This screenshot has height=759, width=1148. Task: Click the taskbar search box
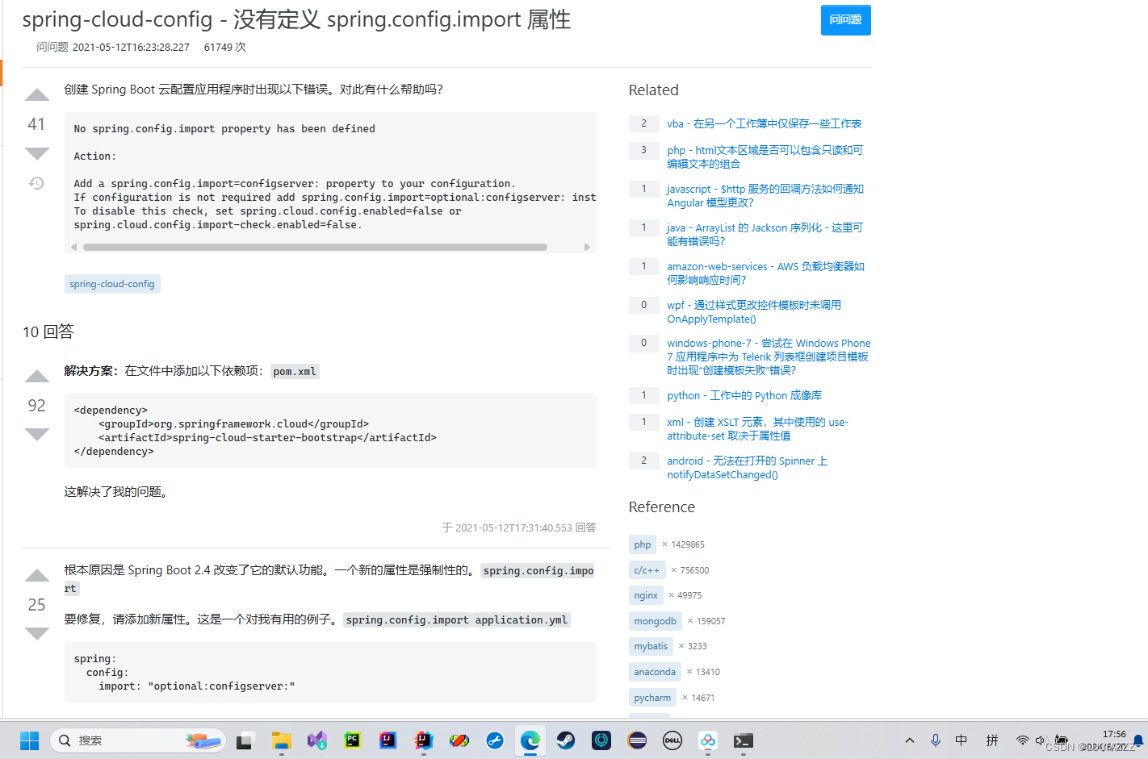click(x=137, y=740)
